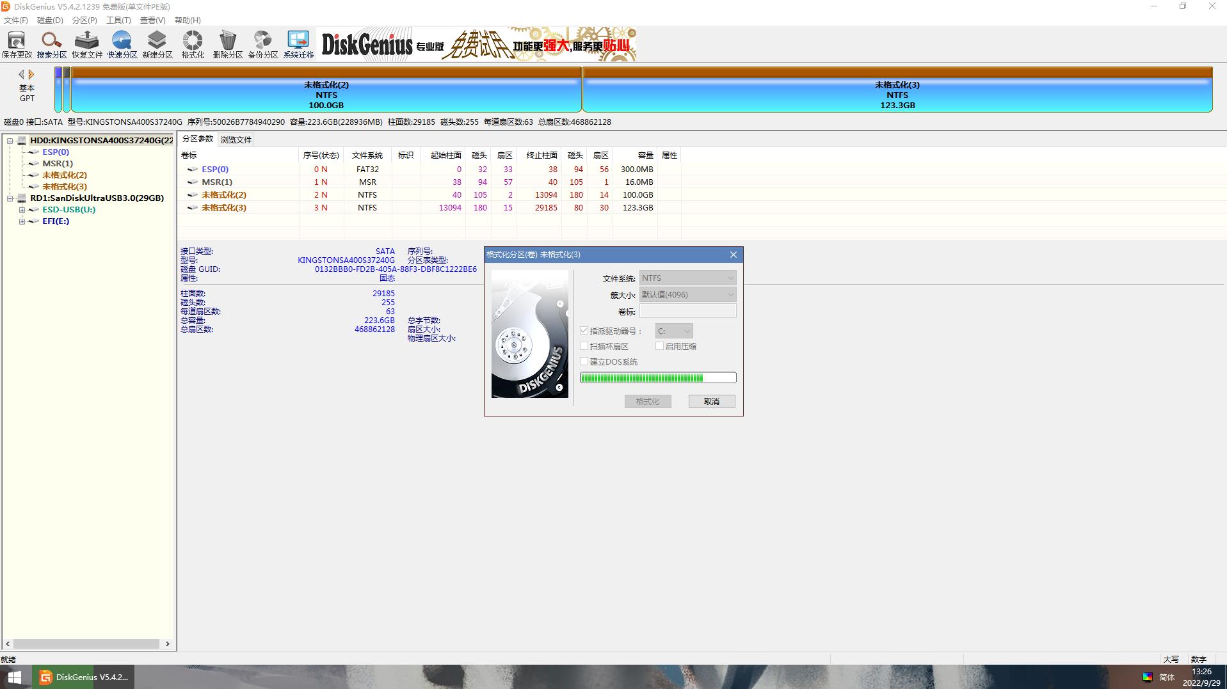Toggle the 扫描坏扇区 checkbox
The width and height of the screenshot is (1227, 689).
point(584,346)
